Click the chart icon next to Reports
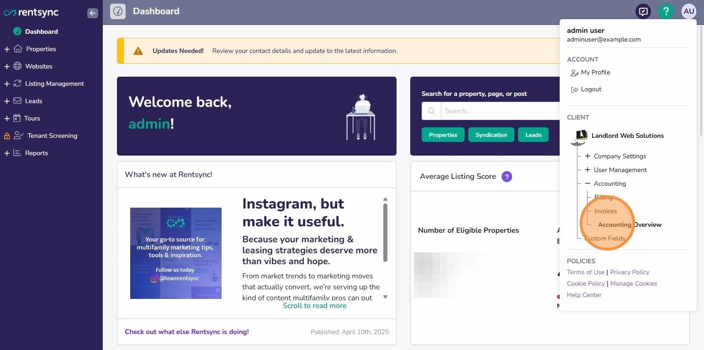 [x=17, y=153]
